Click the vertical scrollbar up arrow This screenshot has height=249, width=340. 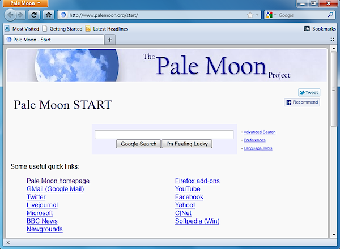tap(334, 48)
